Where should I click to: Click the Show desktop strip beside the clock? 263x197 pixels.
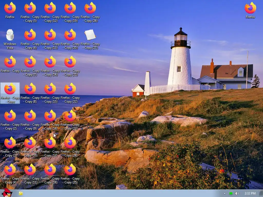(261, 193)
